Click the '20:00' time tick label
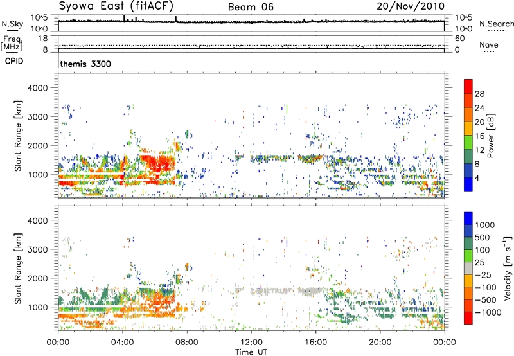Screen dimensions: 514x356 [380, 343]
